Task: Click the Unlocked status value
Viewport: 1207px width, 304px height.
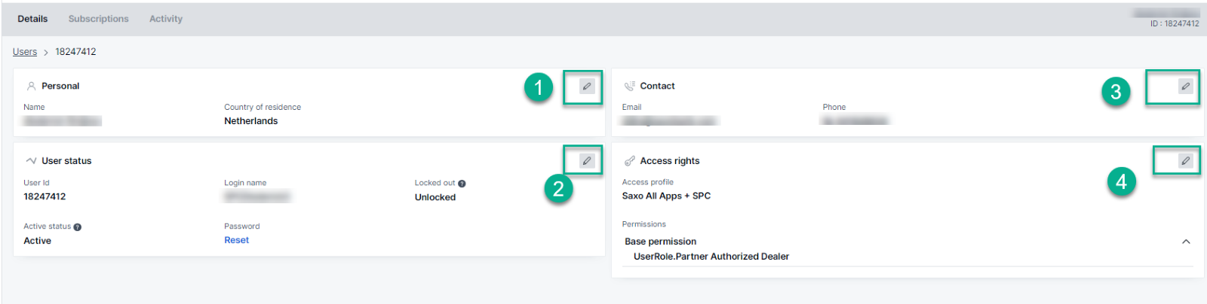Action: pos(435,197)
